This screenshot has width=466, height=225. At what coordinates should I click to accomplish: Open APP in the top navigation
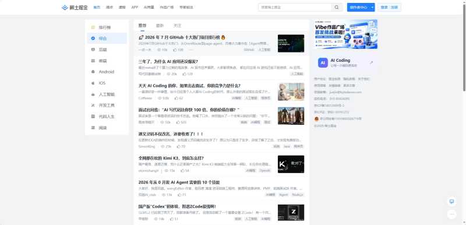[135, 8]
